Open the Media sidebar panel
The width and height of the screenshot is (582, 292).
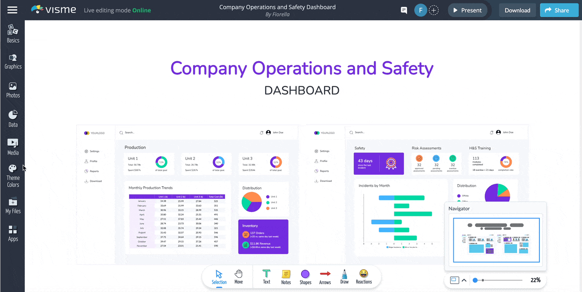13,147
